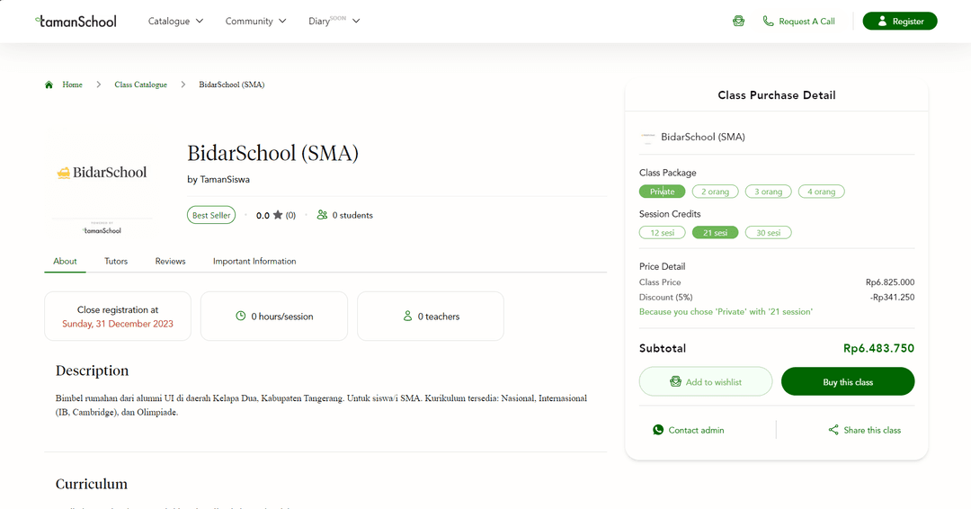Screen dimensions: 971x509
Task: Choose 30 sesi session credits
Action: [x=769, y=233]
